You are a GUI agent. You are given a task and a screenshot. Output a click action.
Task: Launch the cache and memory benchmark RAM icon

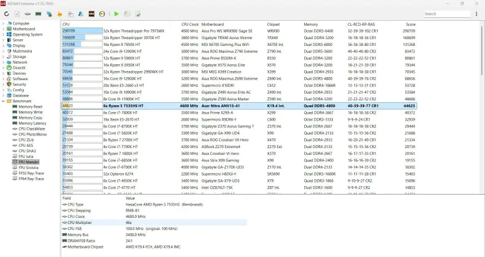coord(39,14)
